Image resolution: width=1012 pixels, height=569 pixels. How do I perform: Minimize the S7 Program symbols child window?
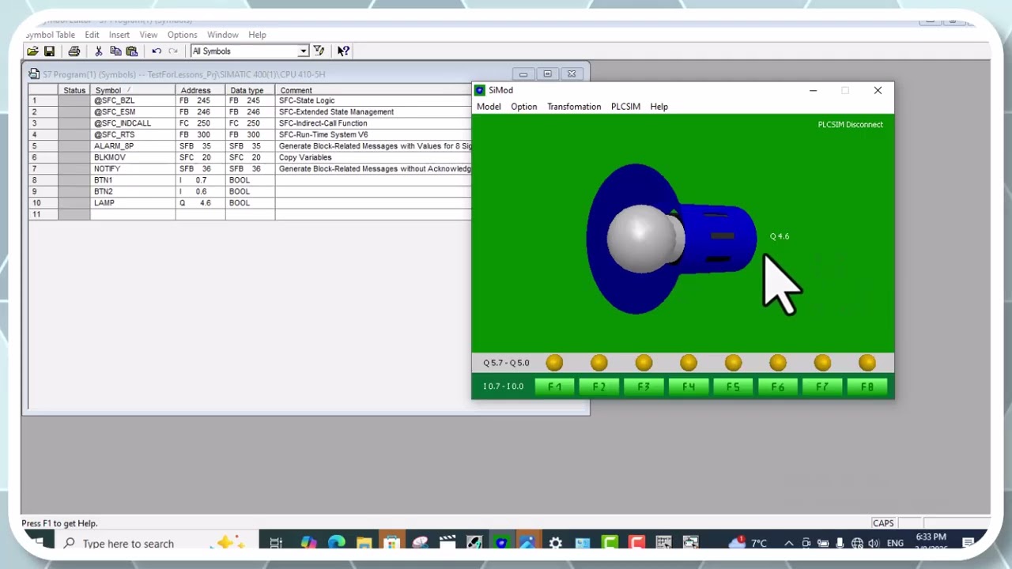tap(523, 74)
